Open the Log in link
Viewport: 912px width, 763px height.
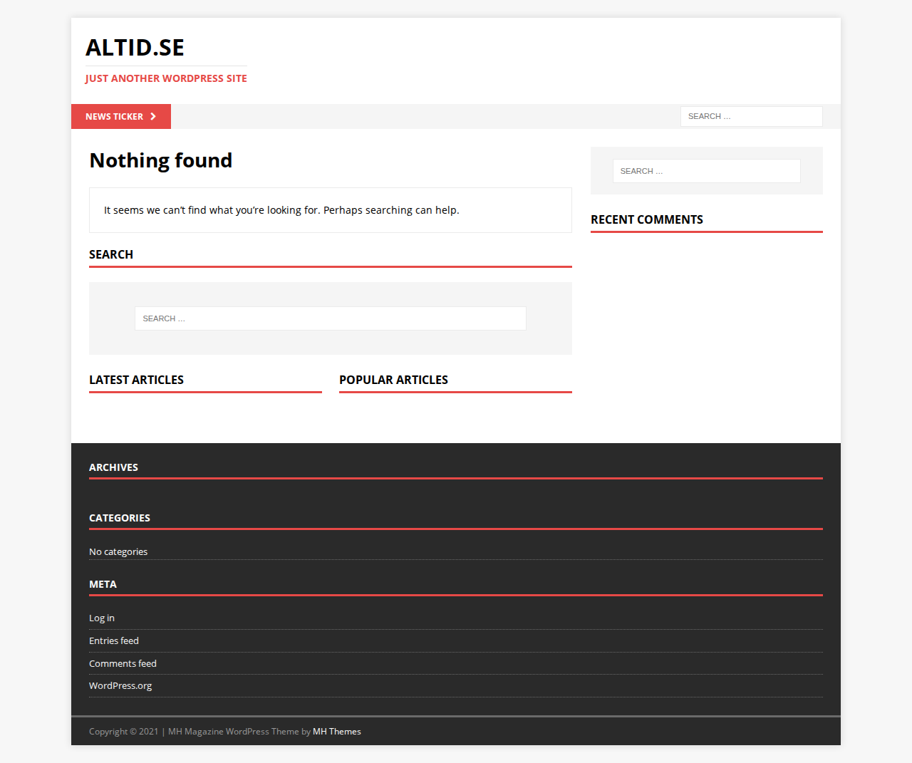click(102, 618)
